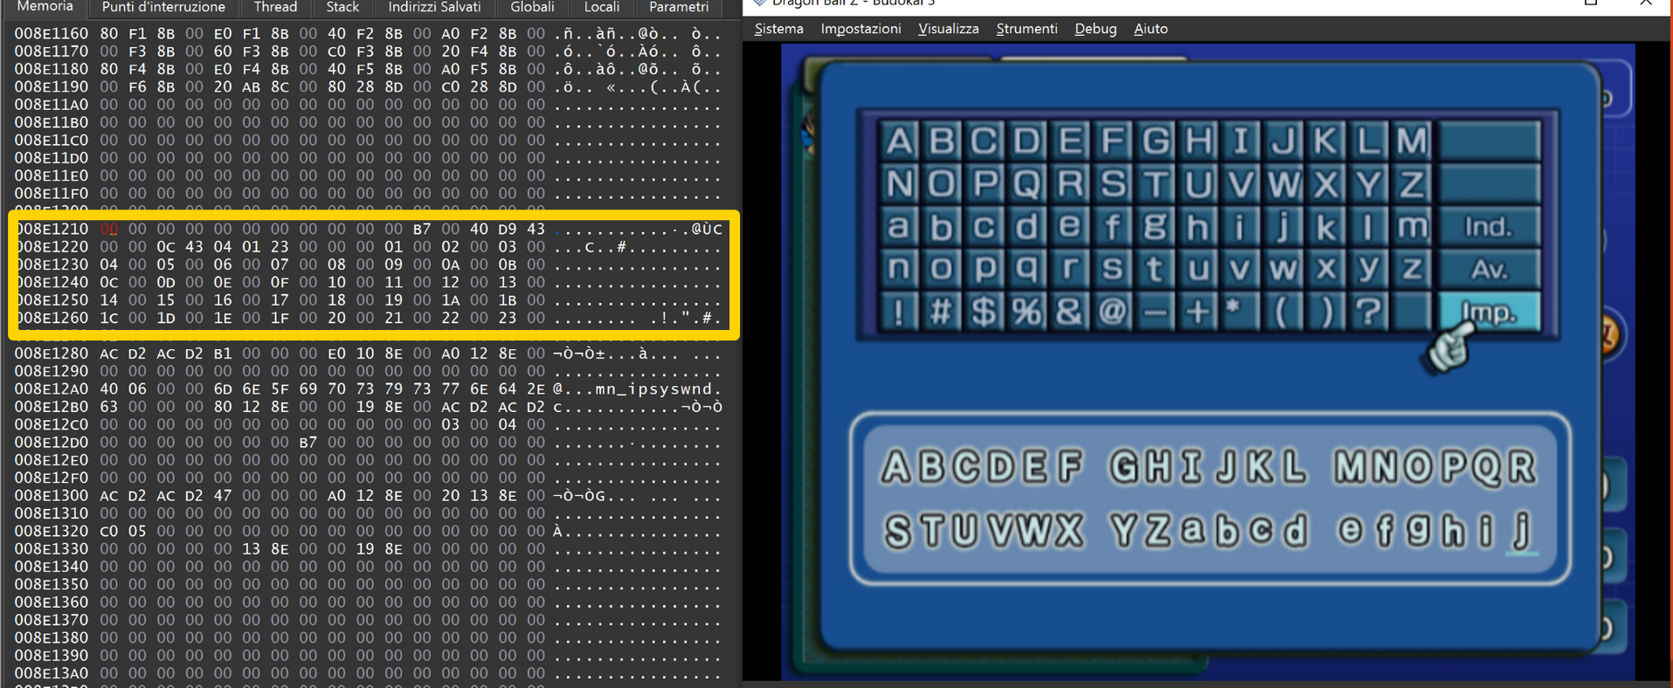Select memory address 008E1370

51,620
